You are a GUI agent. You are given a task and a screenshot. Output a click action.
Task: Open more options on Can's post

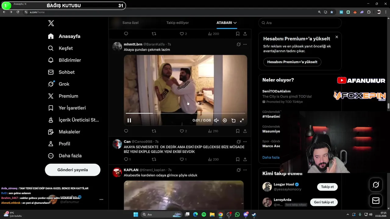pos(245,142)
